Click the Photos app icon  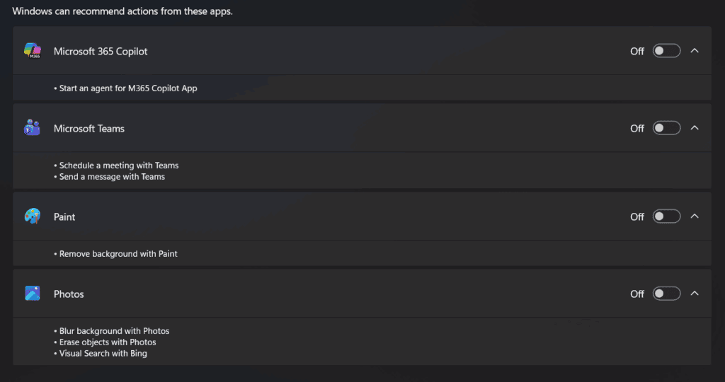point(33,294)
